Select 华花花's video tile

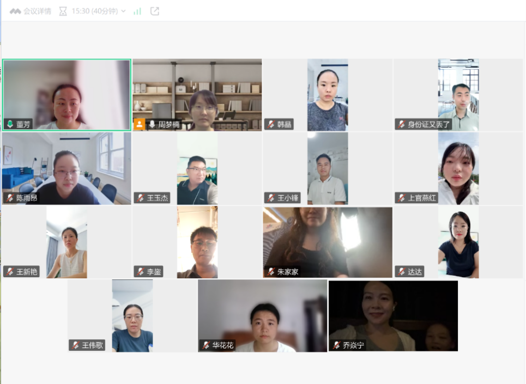pos(262,316)
